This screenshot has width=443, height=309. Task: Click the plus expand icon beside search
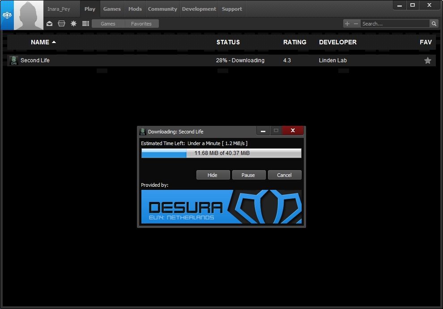point(347,24)
